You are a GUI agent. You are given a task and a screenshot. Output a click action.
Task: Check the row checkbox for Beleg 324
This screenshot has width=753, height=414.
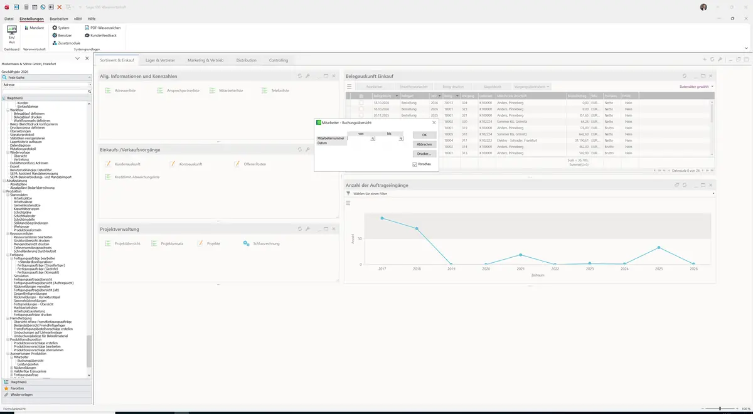click(361, 102)
